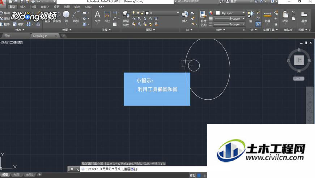Switch to the 参数化 ribbon tab
This screenshot has height=178, width=315.
(45, 7)
